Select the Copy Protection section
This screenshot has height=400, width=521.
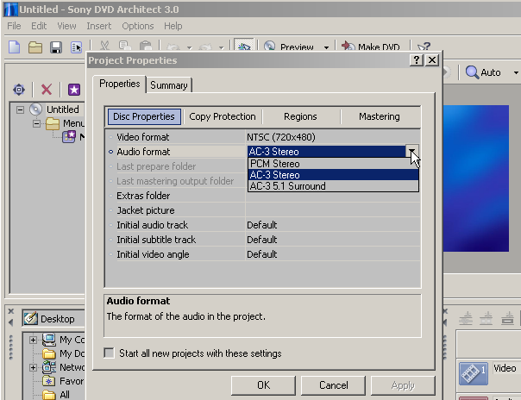click(x=223, y=116)
